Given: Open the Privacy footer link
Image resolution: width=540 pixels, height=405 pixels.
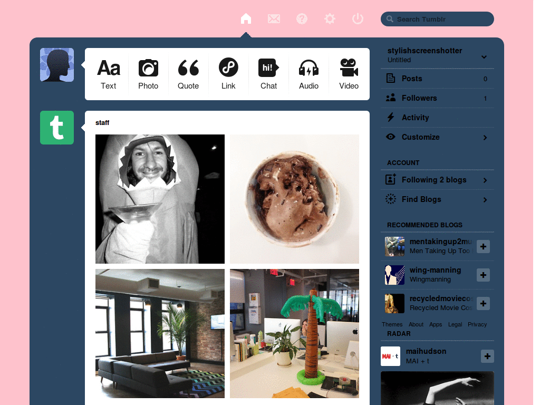Looking at the screenshot, I should [x=477, y=324].
